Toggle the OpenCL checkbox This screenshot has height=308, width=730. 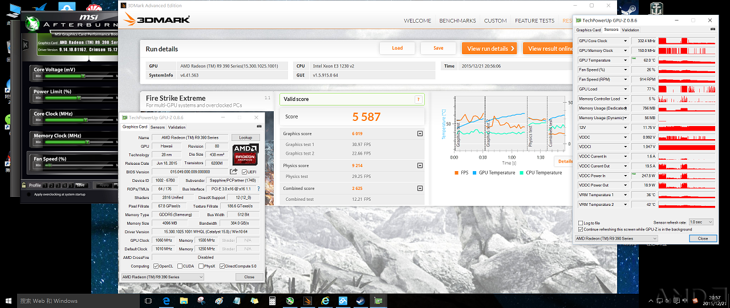coord(156,266)
